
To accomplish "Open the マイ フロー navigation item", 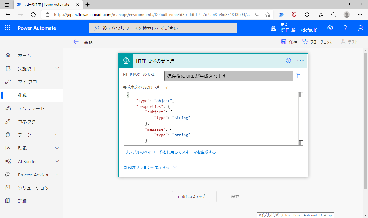I will coord(32,82).
